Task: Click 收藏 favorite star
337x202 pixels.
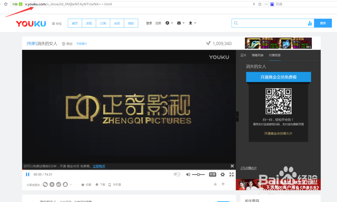Action: [x=86, y=185]
